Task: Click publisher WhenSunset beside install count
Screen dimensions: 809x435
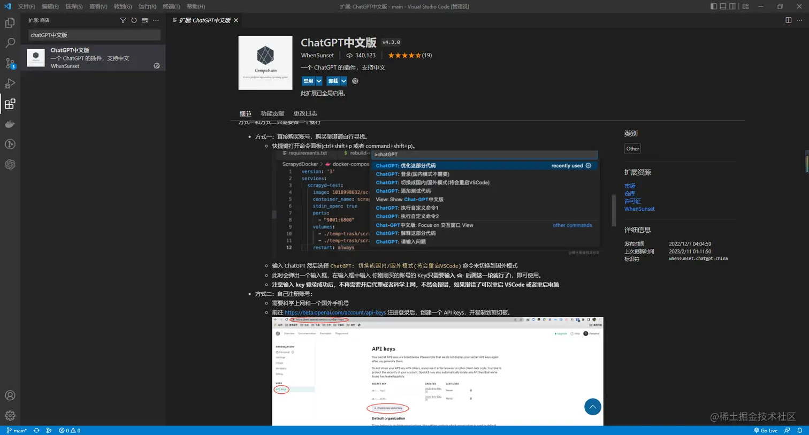Action: tap(317, 55)
